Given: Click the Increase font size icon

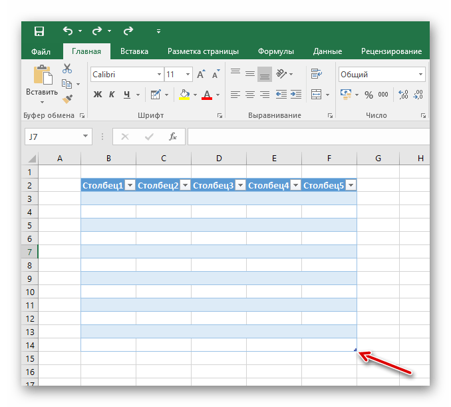Looking at the screenshot, I should coord(201,74).
